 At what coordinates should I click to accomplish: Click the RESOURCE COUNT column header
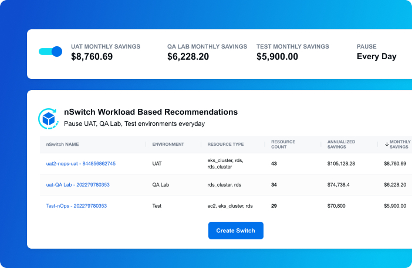coord(283,145)
